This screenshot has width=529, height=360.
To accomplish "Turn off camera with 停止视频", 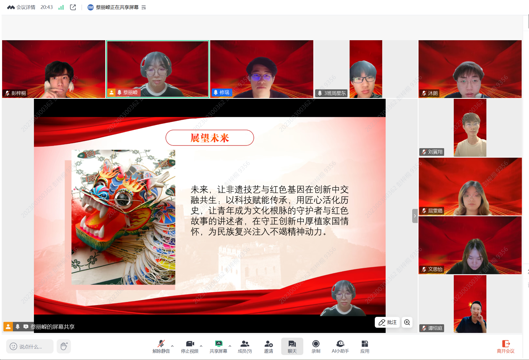I will click(190, 346).
